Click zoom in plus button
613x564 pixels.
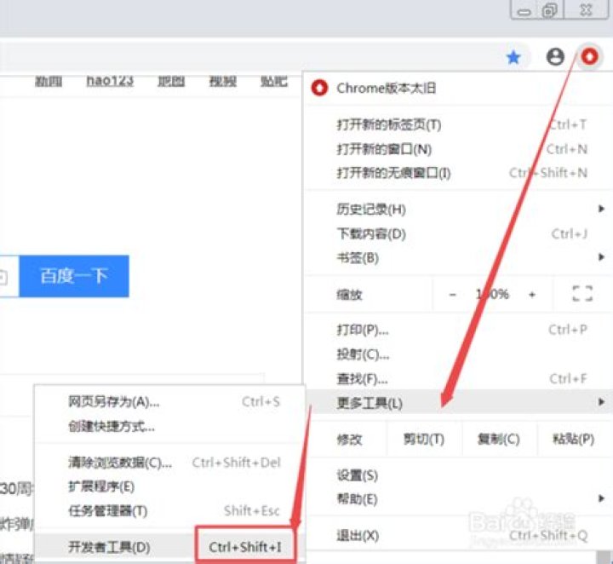coord(532,294)
